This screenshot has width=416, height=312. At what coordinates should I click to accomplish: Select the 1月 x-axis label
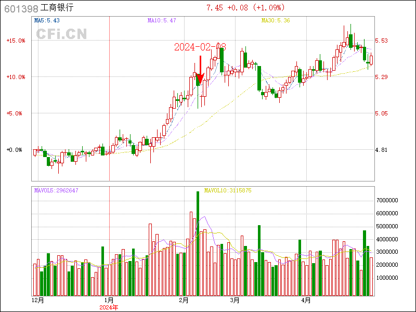point(109,300)
